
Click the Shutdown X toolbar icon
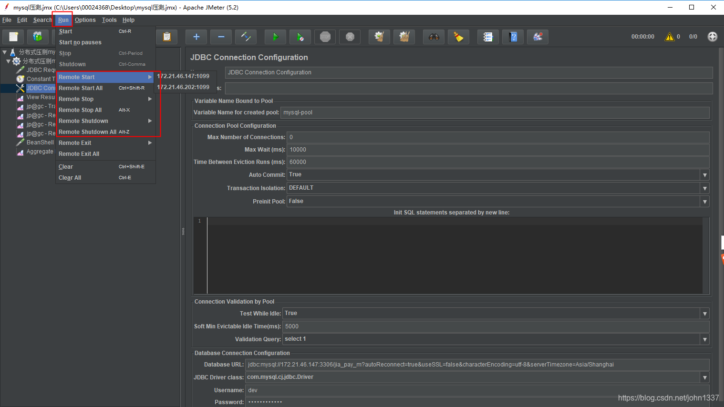pos(350,37)
